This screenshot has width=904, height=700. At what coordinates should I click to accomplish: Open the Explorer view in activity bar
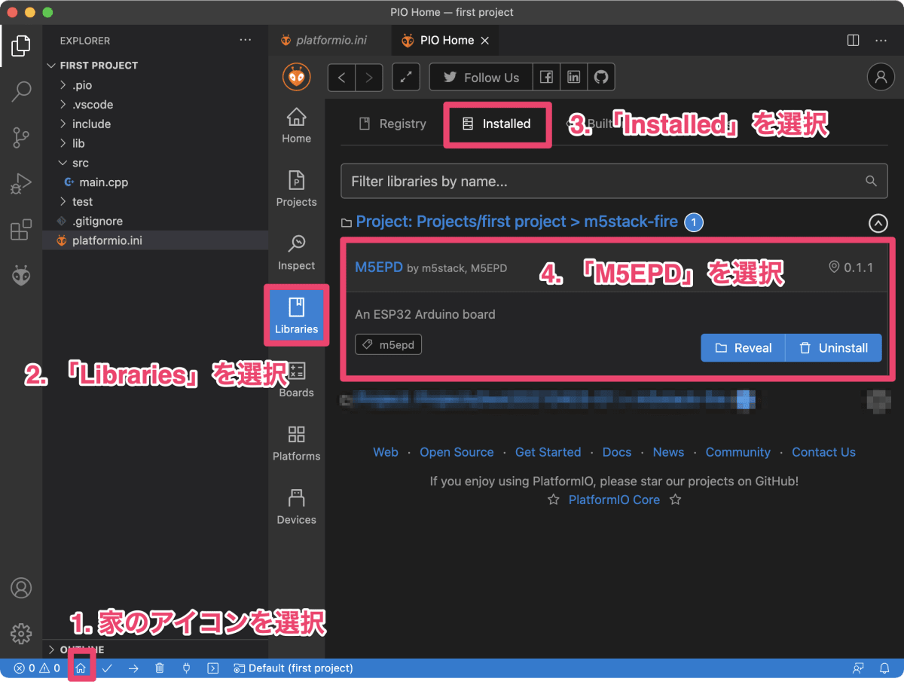21,47
